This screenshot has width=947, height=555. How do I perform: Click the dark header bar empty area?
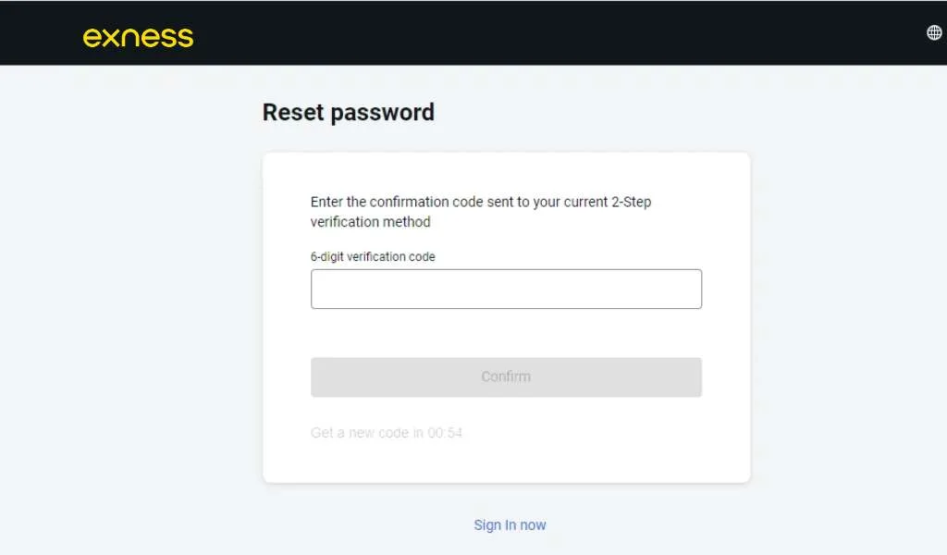pyautogui.click(x=555, y=32)
